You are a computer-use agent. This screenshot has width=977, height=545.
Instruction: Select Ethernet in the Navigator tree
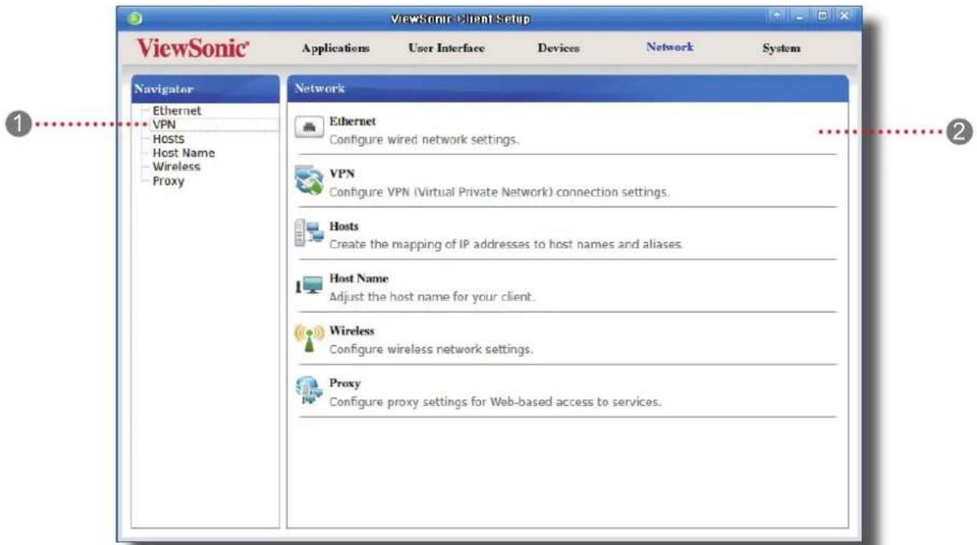(176, 110)
